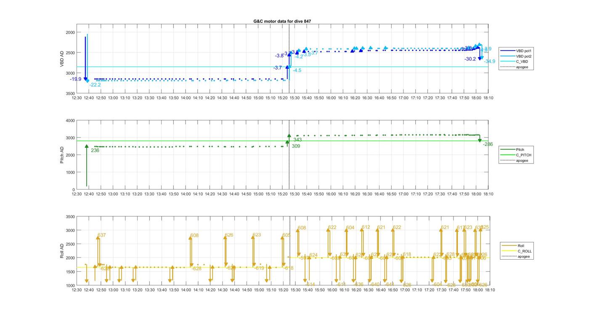The height and width of the screenshot is (321, 589).
Task: Click the "612" data label in the Roll chart
Action: click(366, 227)
